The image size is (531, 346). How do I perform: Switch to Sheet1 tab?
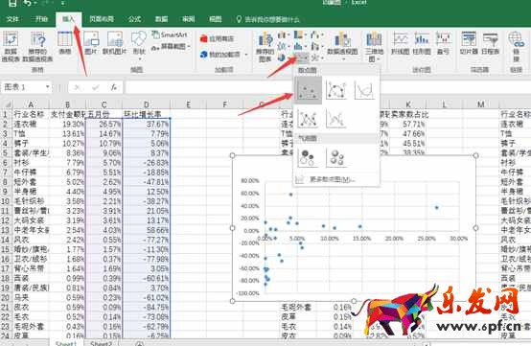pos(66,343)
